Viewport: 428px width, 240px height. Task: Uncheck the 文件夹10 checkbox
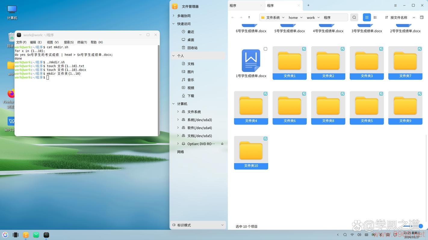click(265, 139)
